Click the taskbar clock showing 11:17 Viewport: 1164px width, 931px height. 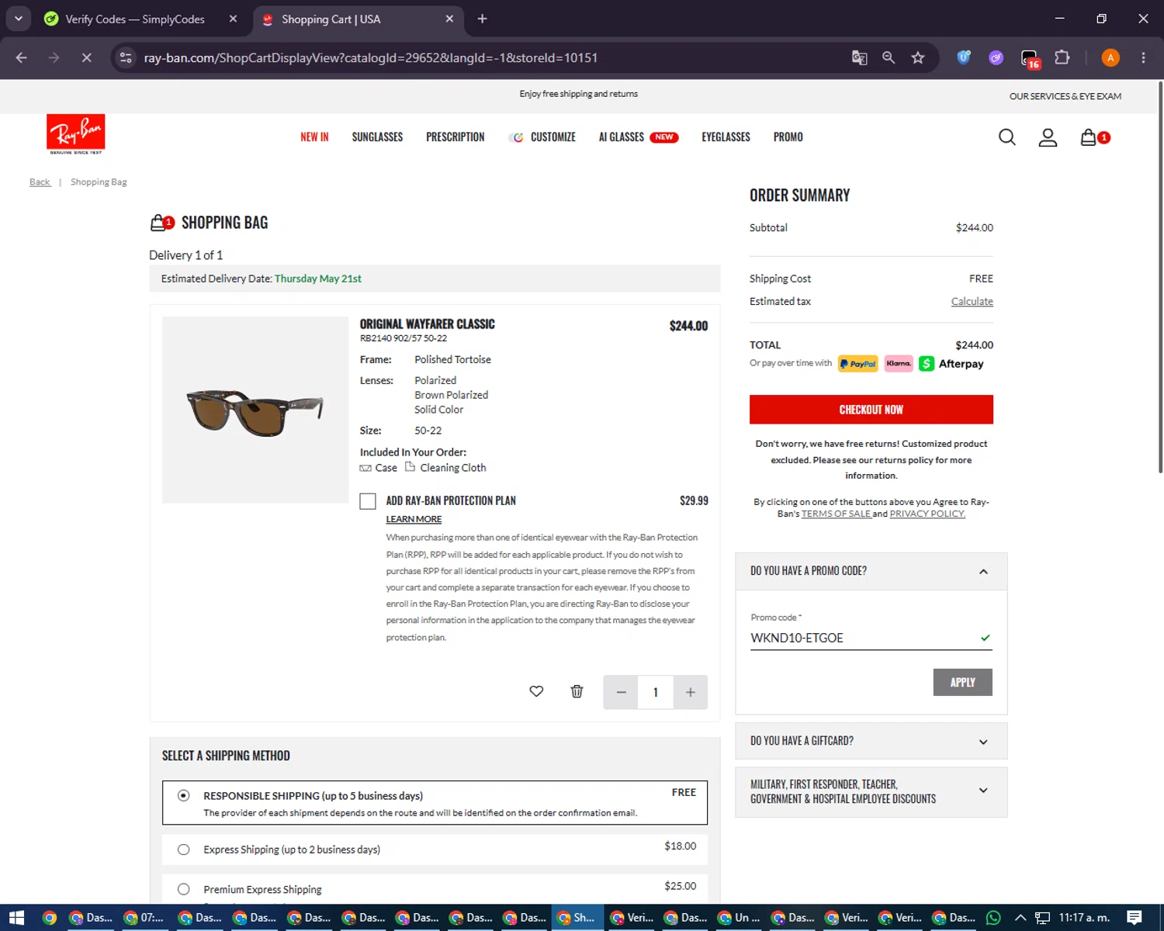[x=1084, y=918]
